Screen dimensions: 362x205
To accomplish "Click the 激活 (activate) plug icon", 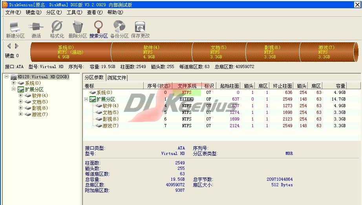I will pos(36,27).
